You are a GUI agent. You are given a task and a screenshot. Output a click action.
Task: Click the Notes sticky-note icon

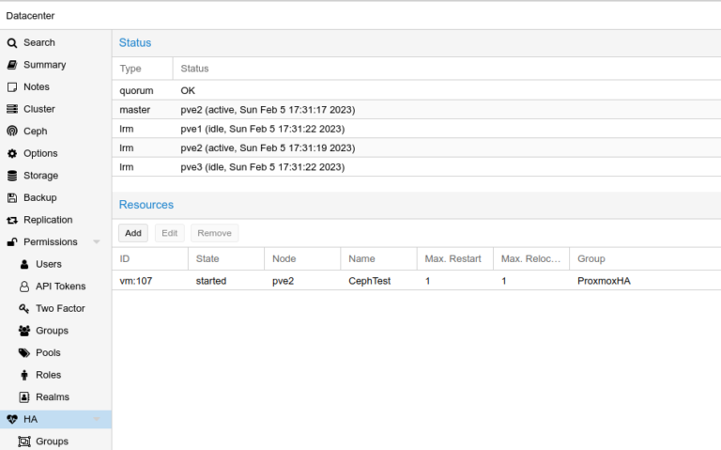pyautogui.click(x=12, y=87)
